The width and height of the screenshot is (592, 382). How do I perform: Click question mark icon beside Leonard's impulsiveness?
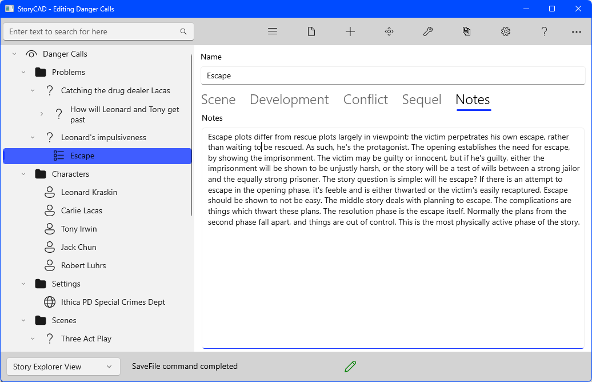50,137
